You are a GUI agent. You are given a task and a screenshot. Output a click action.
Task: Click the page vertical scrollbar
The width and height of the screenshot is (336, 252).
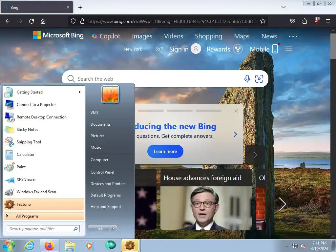click(333, 133)
